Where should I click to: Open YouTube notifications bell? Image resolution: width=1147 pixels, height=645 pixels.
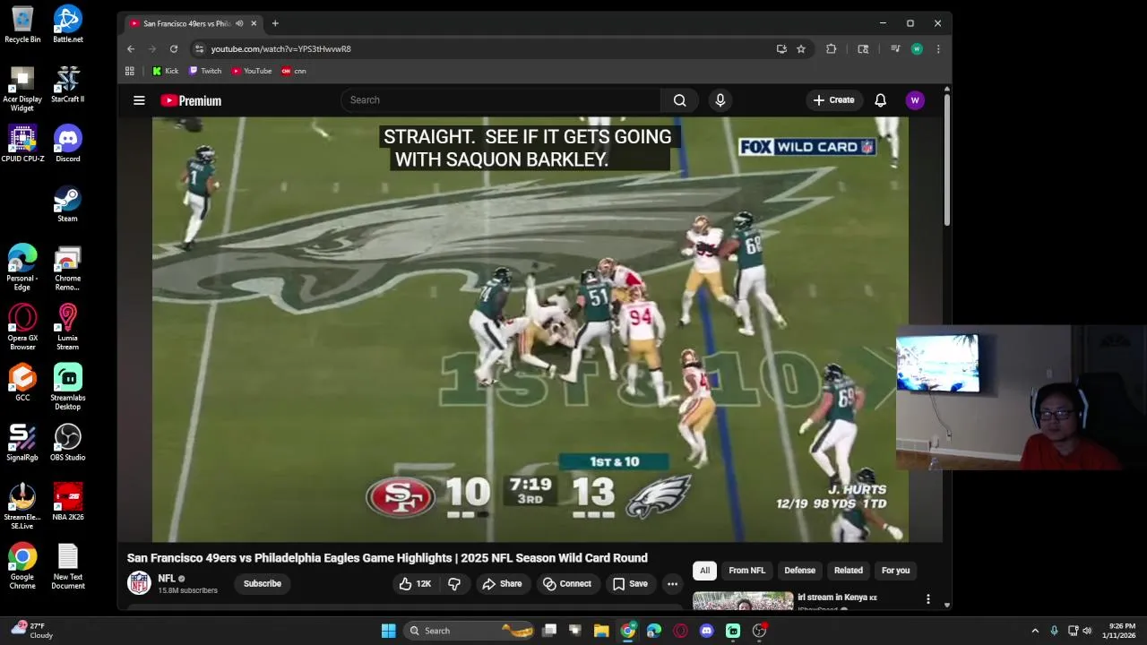(x=880, y=100)
